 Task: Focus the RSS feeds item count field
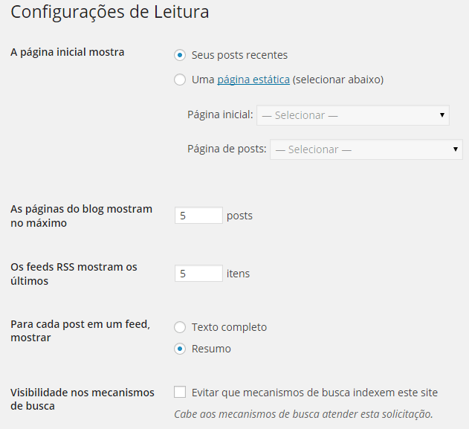pos(198,274)
